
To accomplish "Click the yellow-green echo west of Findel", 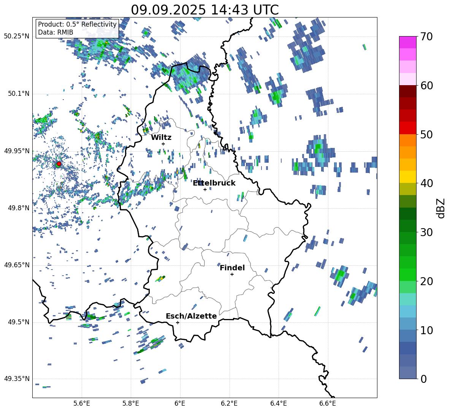I will coord(161,278).
